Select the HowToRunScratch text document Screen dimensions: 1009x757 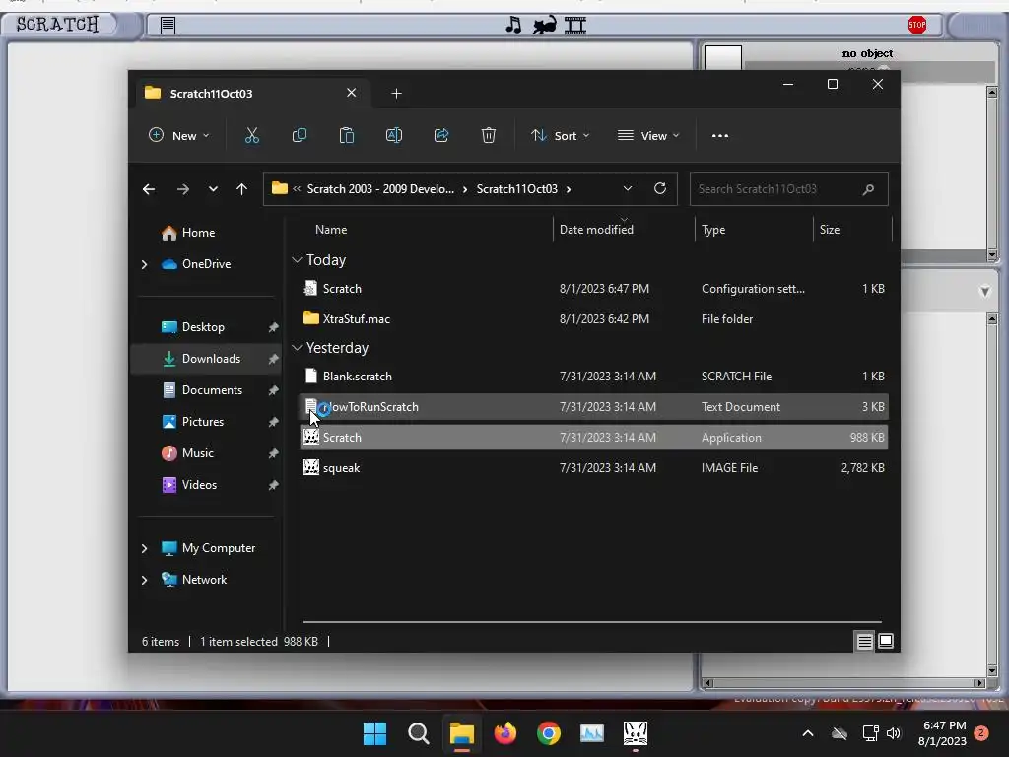594,407
